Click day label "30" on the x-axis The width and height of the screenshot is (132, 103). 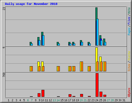pyautogui.click(x=120, y=100)
